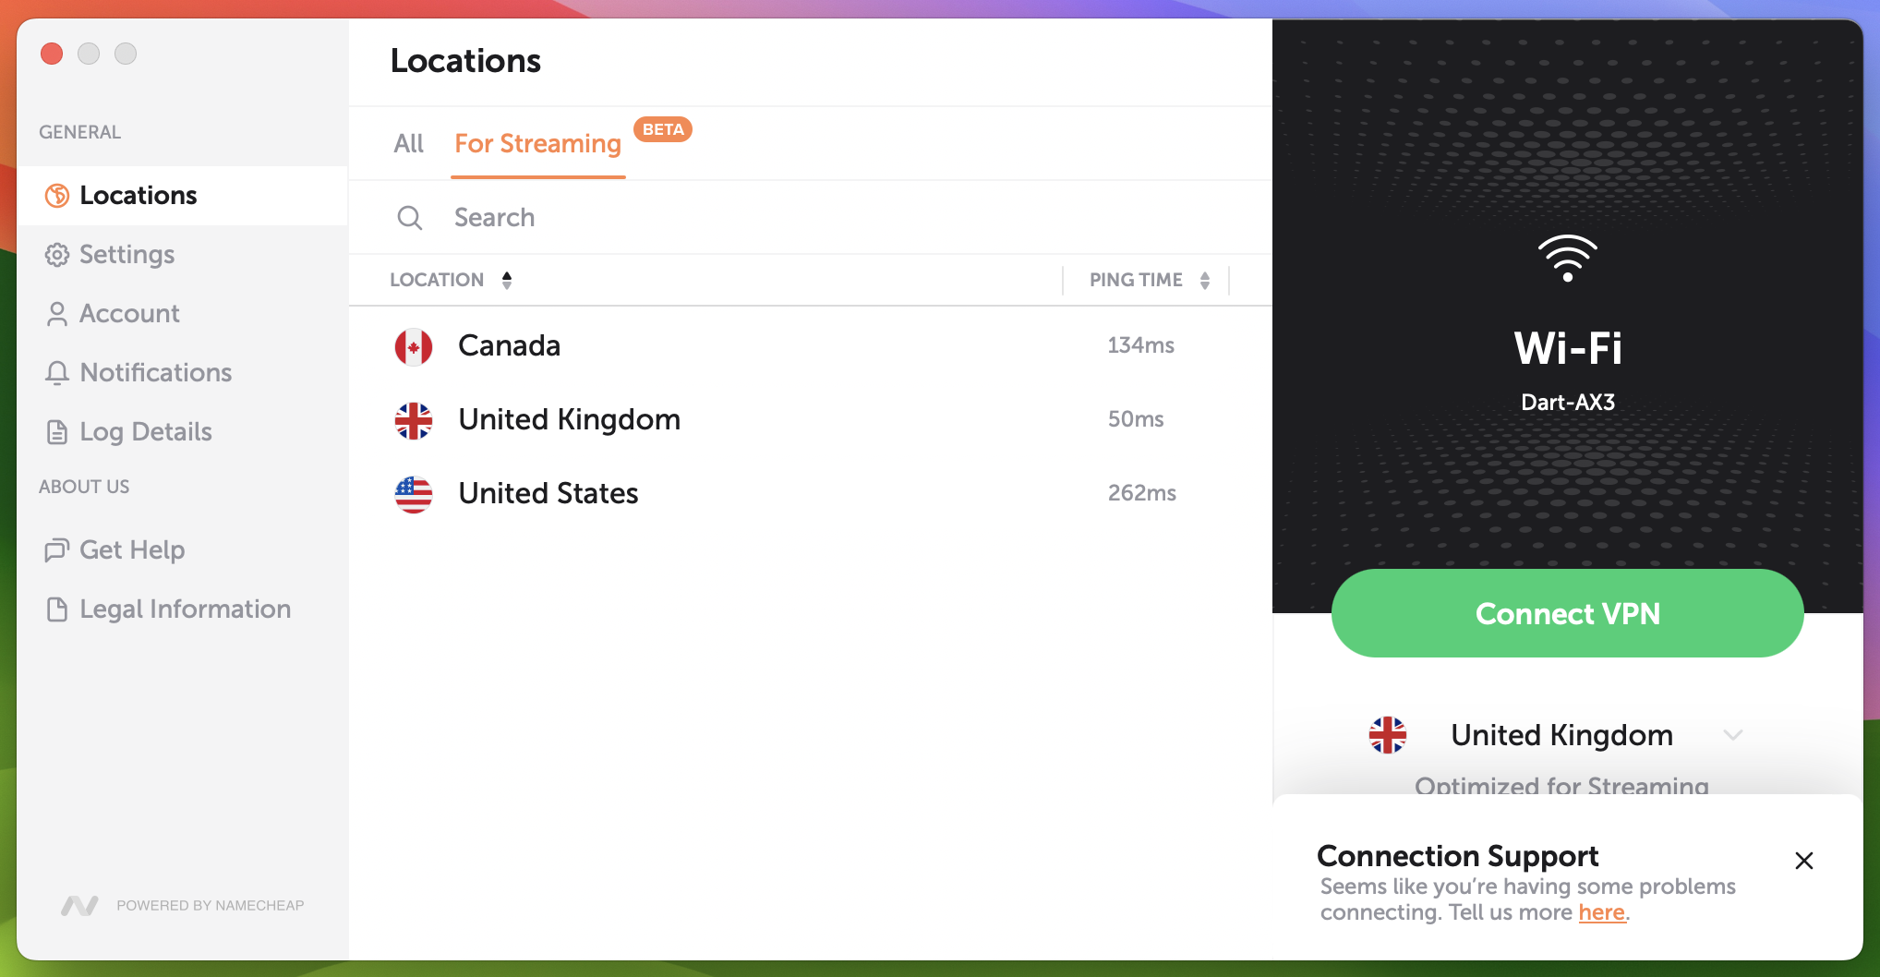The width and height of the screenshot is (1880, 977).
Task: Sort list by the Ping Time arrows
Action: point(1205,280)
